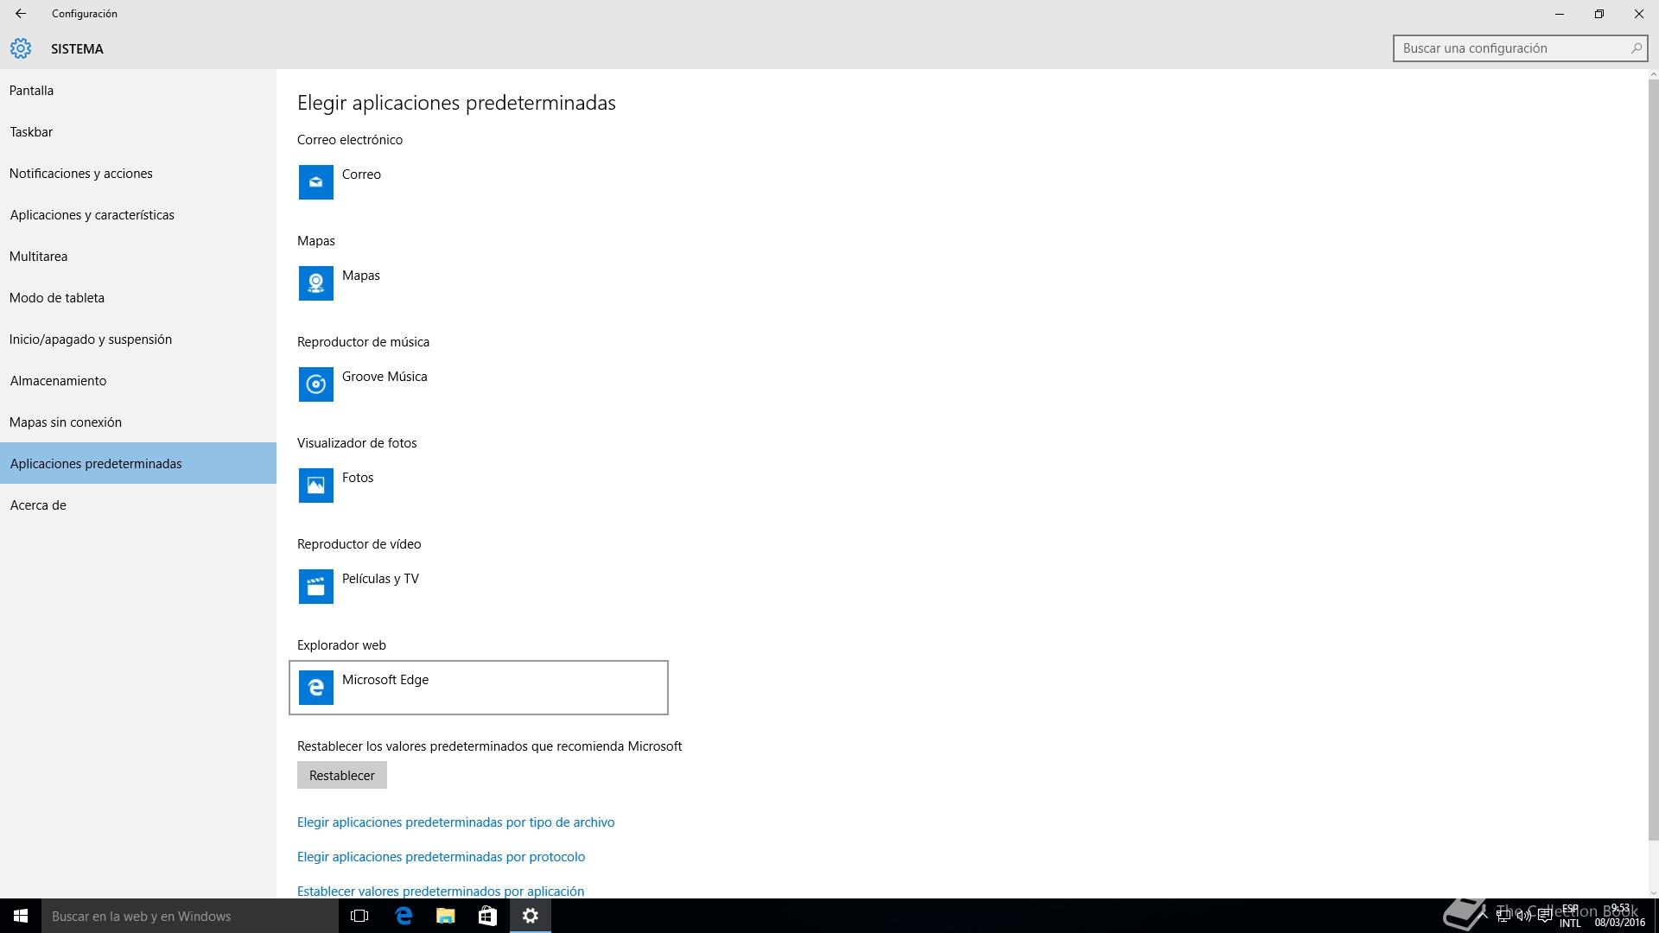This screenshot has height=933, width=1659.
Task: Open the Taskbar settings section
Action: click(x=138, y=132)
